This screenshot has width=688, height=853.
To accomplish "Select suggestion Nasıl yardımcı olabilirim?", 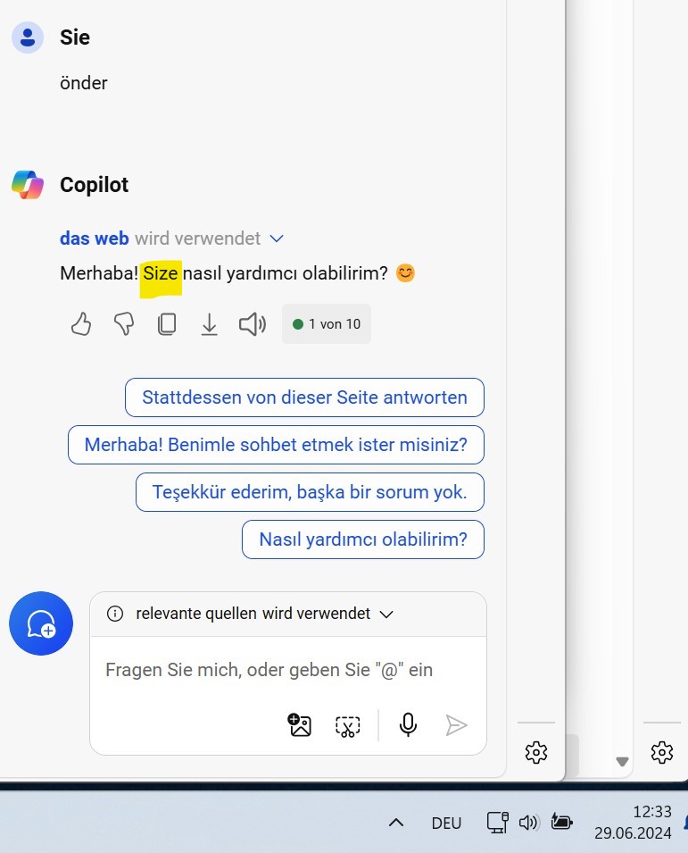I will click(x=363, y=539).
